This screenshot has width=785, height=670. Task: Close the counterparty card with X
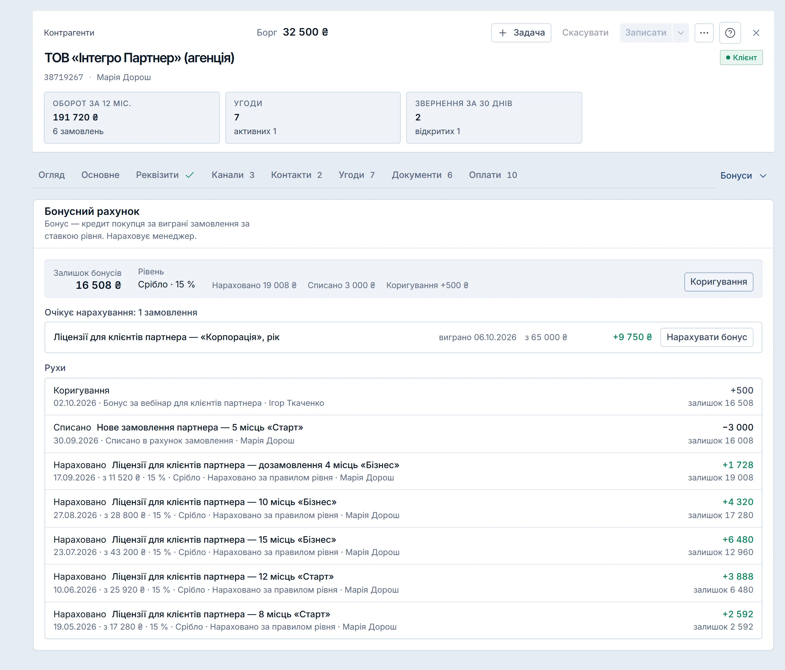point(756,33)
